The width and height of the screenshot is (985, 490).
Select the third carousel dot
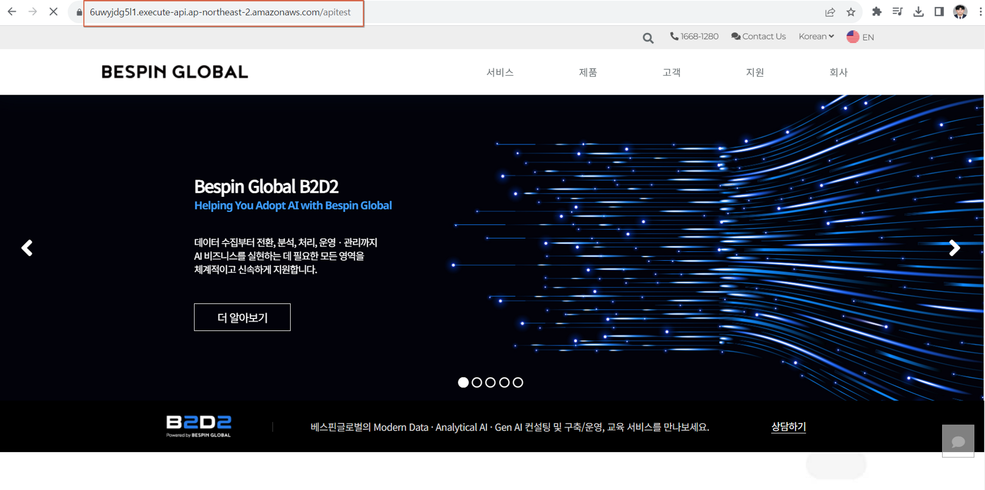491,383
